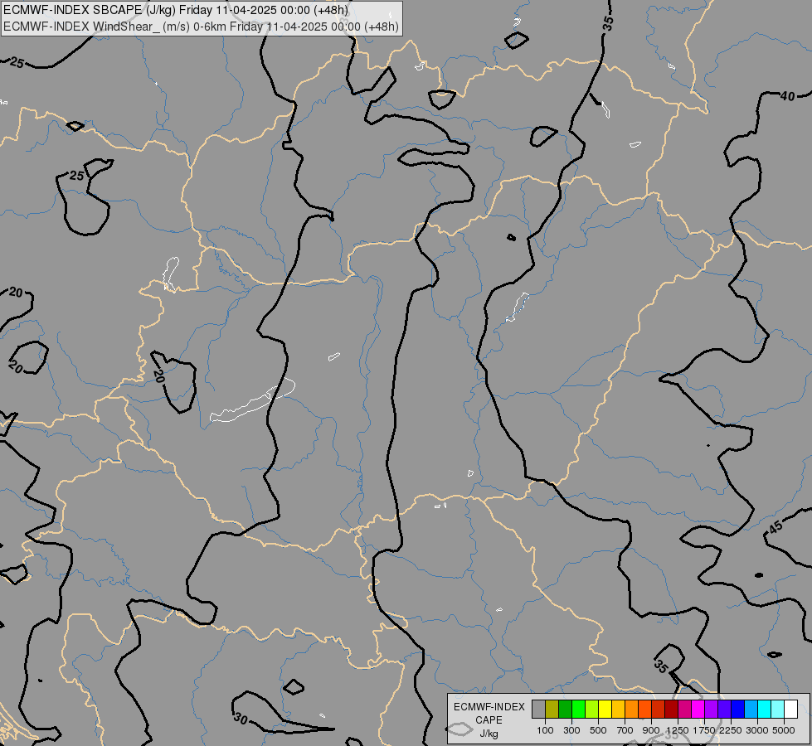The width and height of the screenshot is (812, 746).
Task: Click the 40 wind shear contour label
Action: (x=787, y=96)
